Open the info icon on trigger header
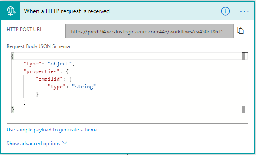Screen dimensions: 256x155 225,11
